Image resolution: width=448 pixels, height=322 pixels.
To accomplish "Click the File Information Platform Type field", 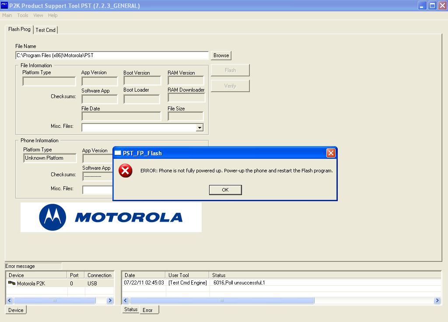I will [x=49, y=81].
